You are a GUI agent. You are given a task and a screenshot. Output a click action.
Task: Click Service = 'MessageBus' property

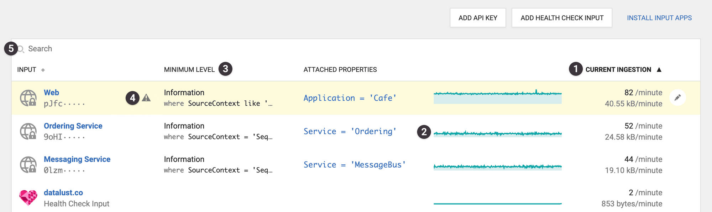click(x=355, y=165)
